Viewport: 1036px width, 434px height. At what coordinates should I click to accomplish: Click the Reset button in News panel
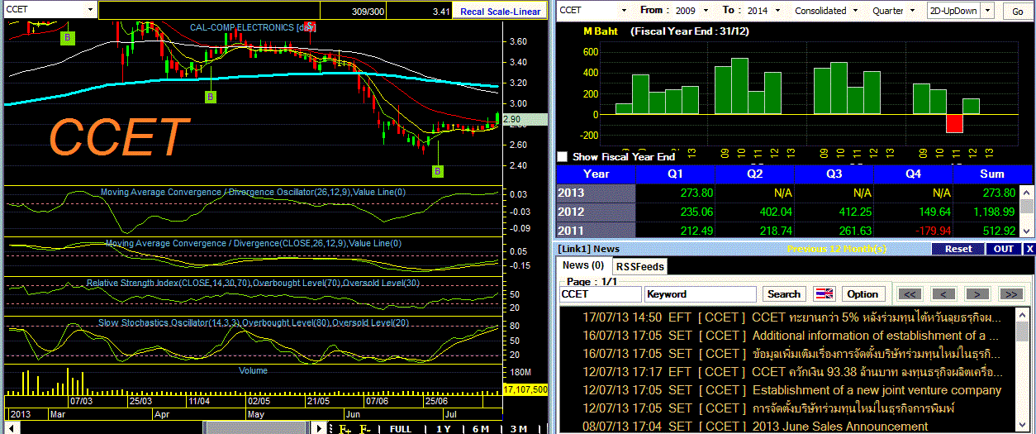[958, 249]
